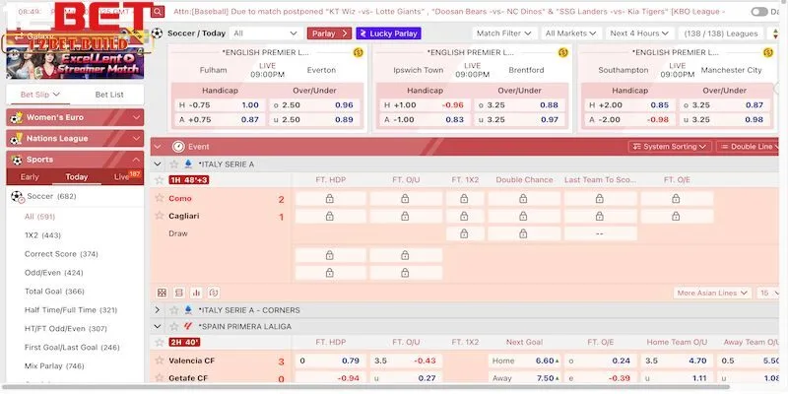The width and height of the screenshot is (788, 394).
Task: Click the red Parlay button
Action: [330, 33]
